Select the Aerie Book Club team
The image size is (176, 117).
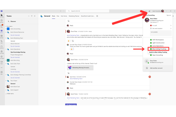[15, 87]
